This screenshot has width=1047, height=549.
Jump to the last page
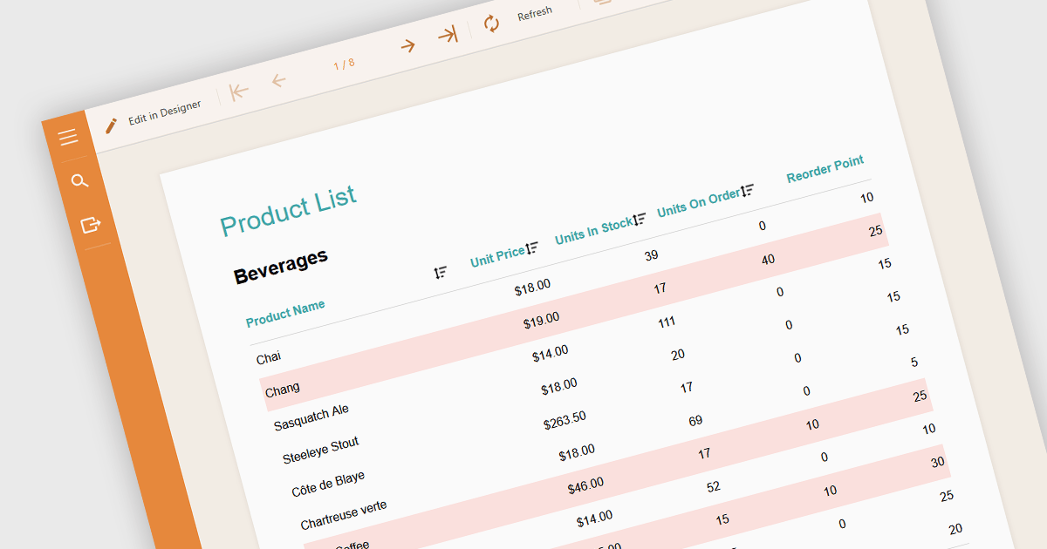(x=448, y=35)
